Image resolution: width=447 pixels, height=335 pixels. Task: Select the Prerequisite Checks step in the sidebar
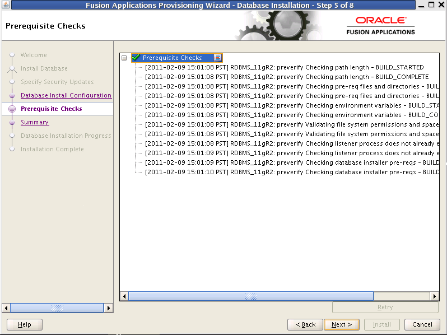pyautogui.click(x=52, y=109)
